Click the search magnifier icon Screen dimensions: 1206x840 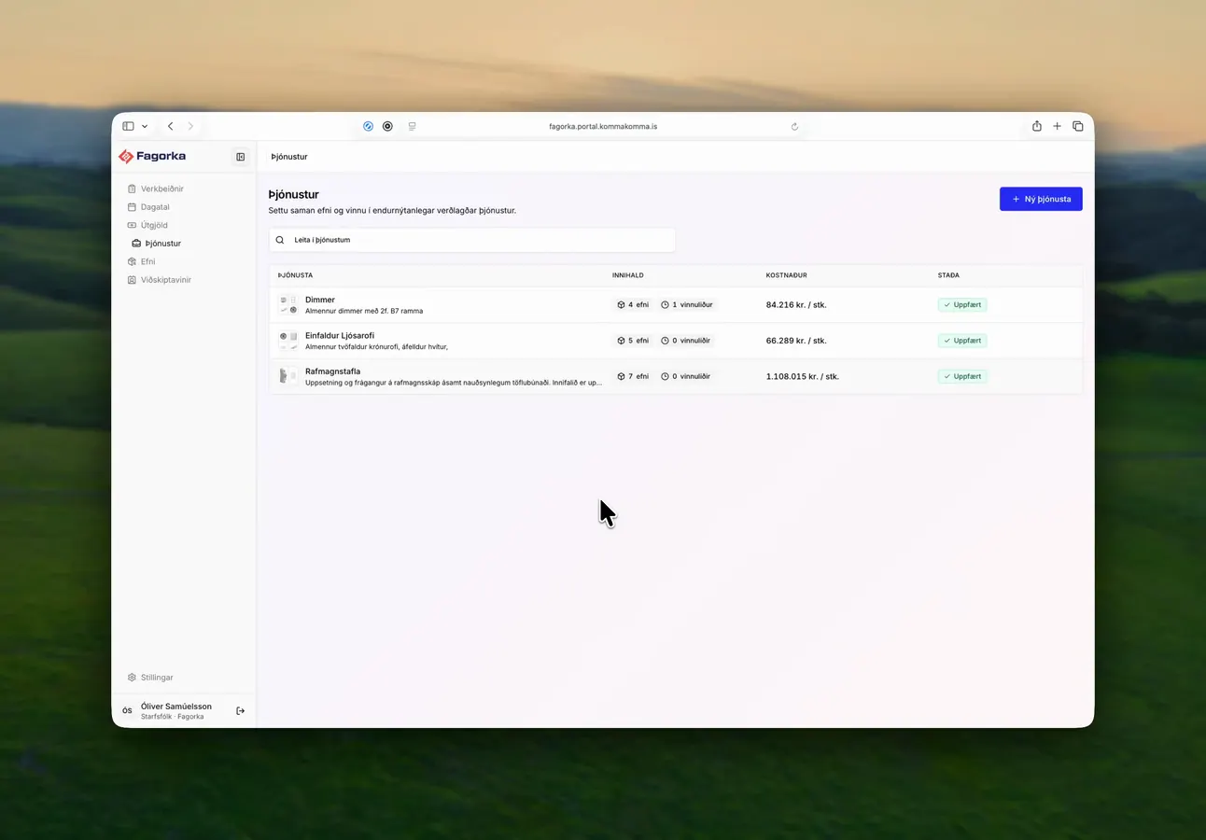point(280,240)
